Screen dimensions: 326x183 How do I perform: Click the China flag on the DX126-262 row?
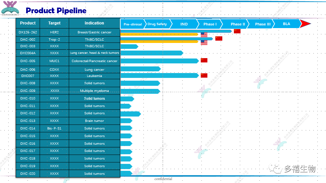coord(237,31)
